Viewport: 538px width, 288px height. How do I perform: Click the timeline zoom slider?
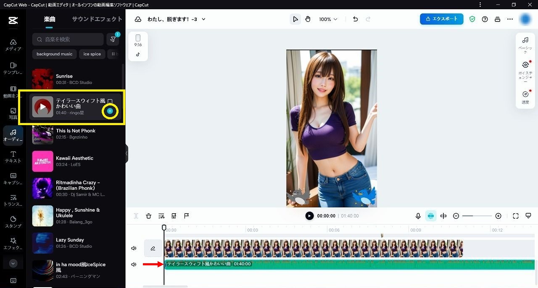pos(477,216)
